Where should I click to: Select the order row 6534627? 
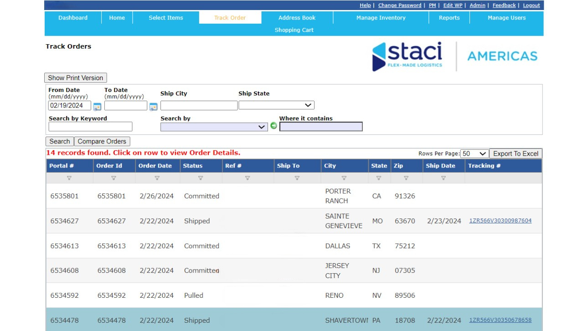pyautogui.click(x=294, y=221)
